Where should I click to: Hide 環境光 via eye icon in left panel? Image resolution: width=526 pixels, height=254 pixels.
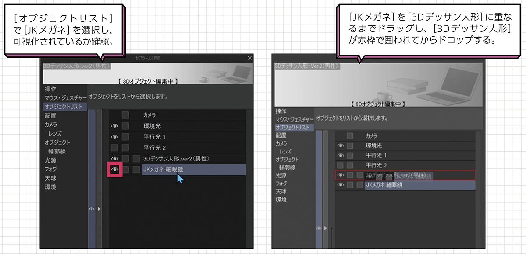pyautogui.click(x=114, y=126)
